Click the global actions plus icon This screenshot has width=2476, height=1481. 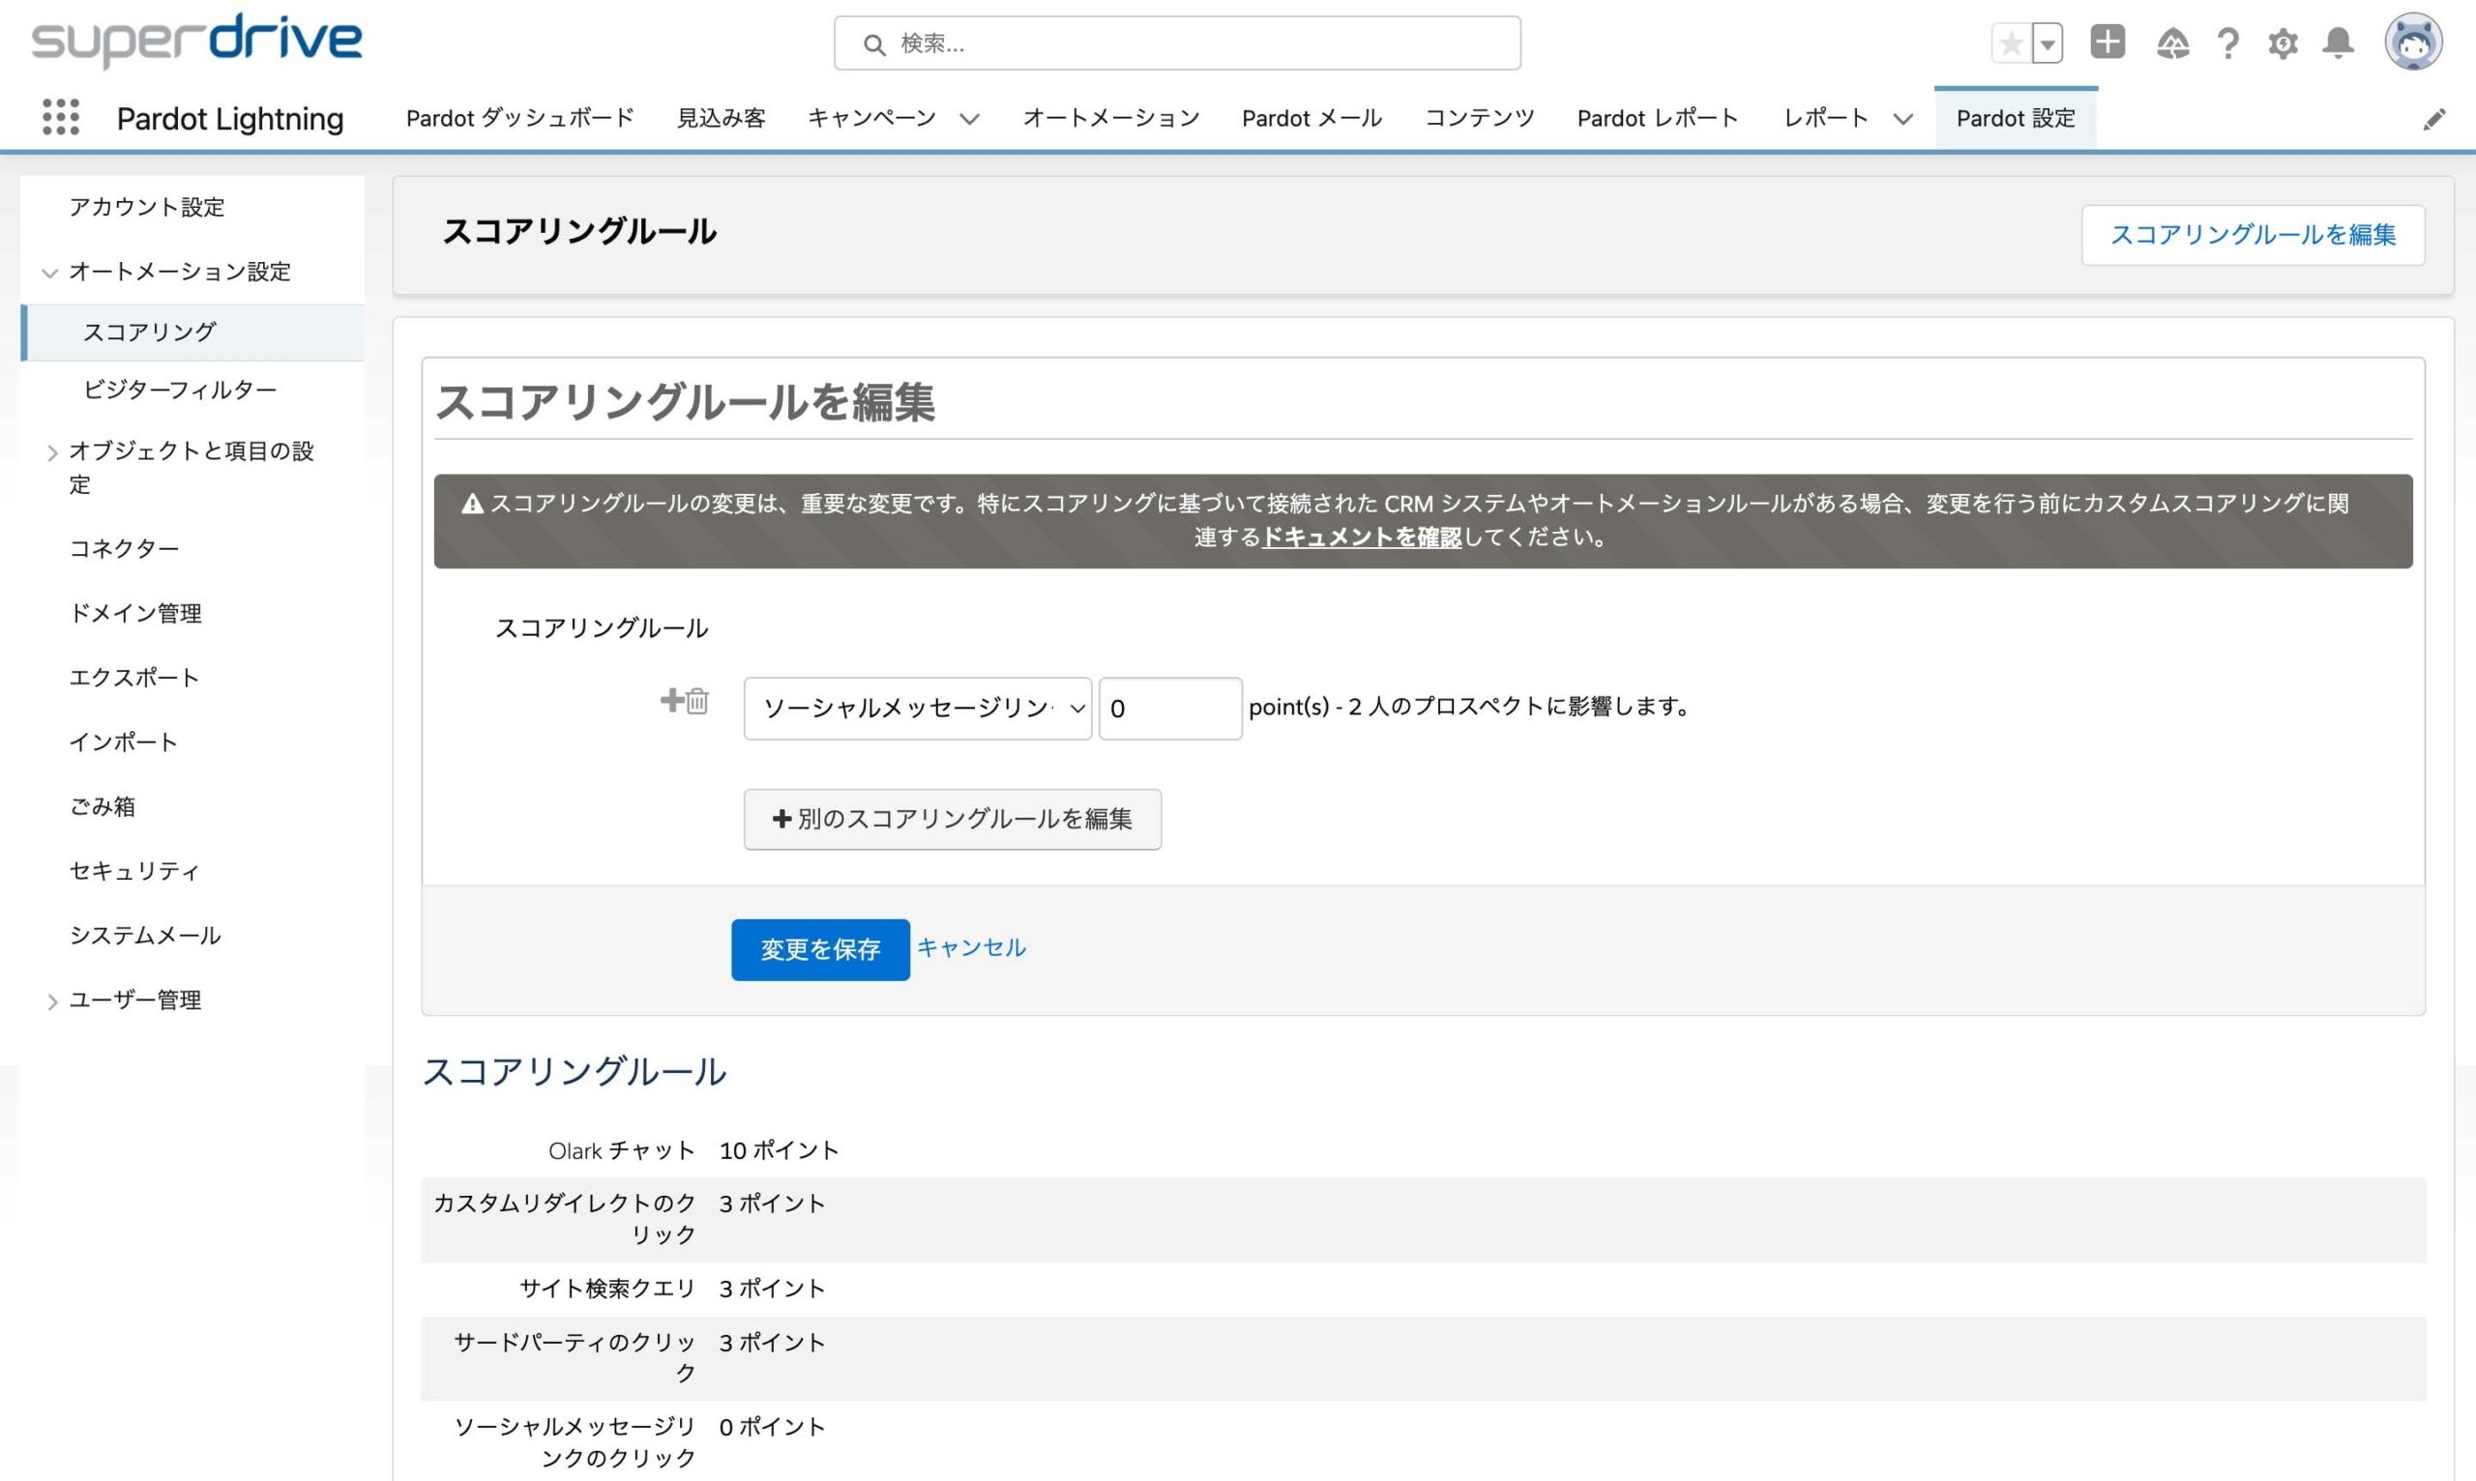coord(2108,42)
